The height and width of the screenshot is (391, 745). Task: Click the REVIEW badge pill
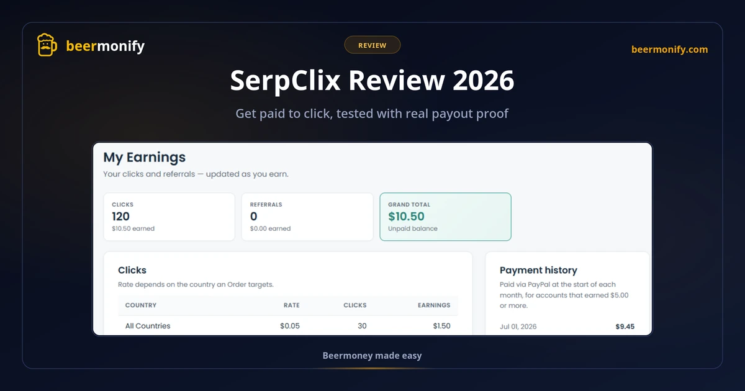(x=372, y=45)
